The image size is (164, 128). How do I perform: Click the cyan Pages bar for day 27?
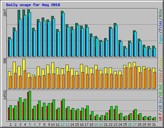click(x=135, y=44)
